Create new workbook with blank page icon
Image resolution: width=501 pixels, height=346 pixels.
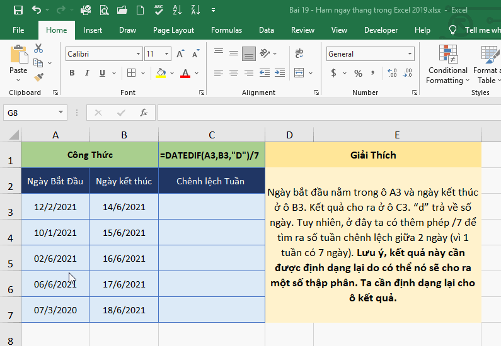click(x=140, y=10)
